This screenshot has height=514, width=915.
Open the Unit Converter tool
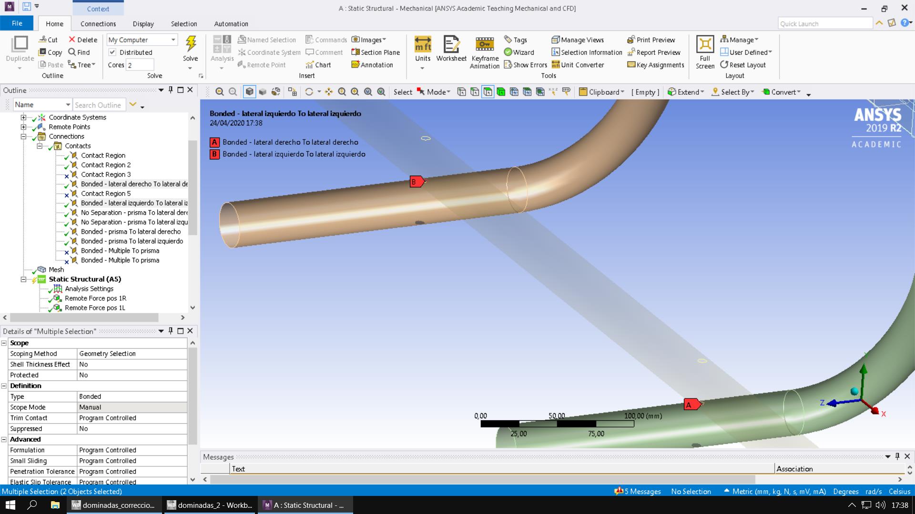(578, 65)
